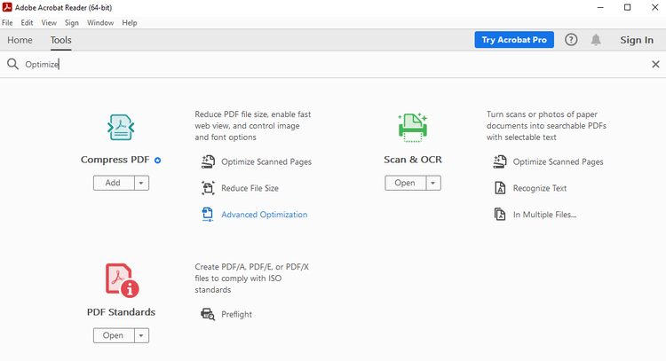Expand the Scan & OCR Open dropdown arrow

tap(432, 183)
